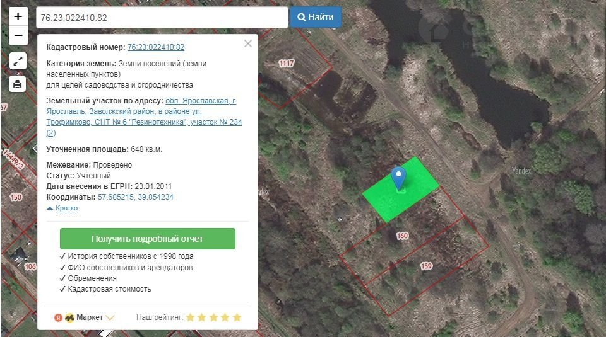Zoom out of the map
The image size is (606, 337).
pos(18,35)
